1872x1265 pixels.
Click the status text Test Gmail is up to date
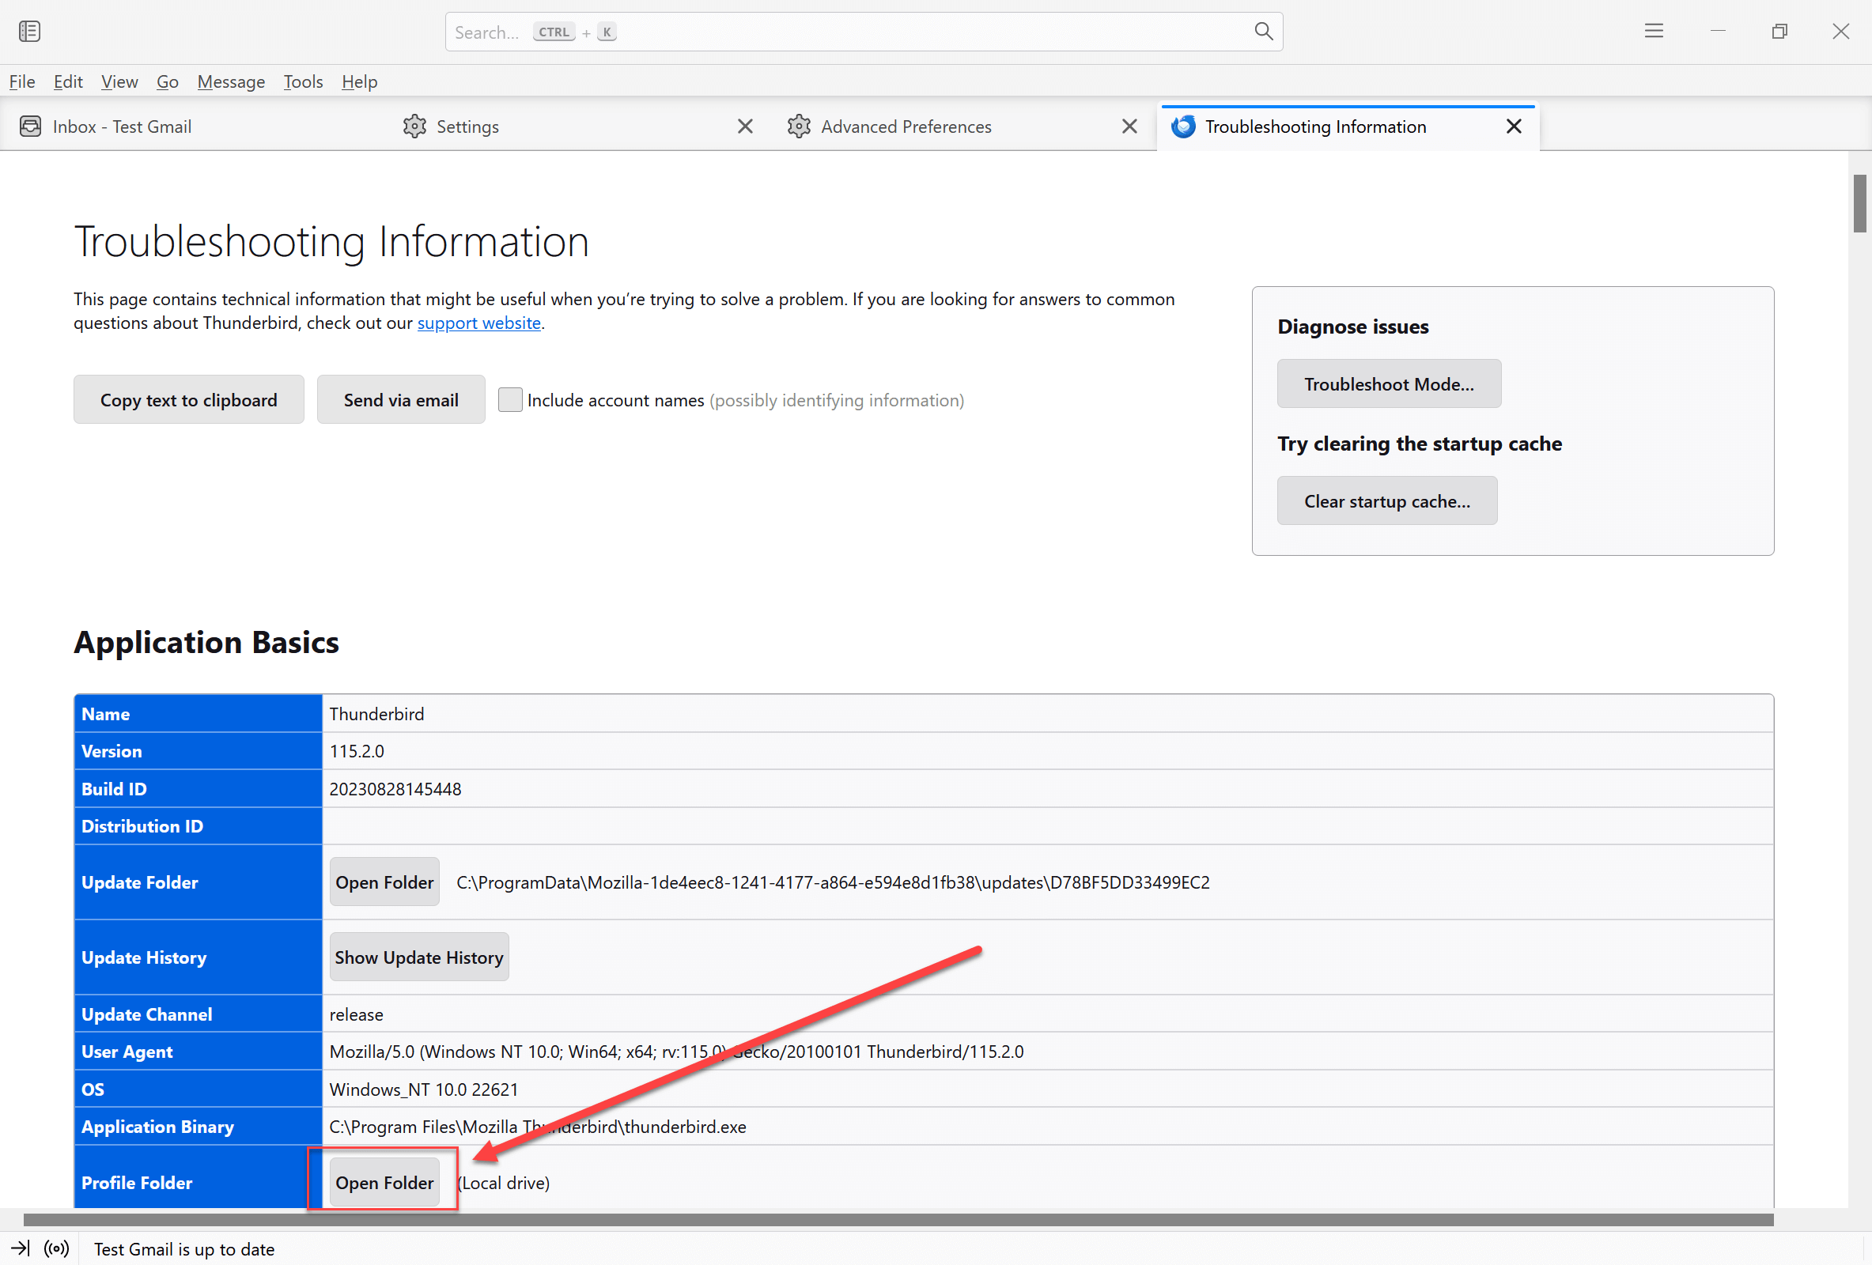[183, 1249]
